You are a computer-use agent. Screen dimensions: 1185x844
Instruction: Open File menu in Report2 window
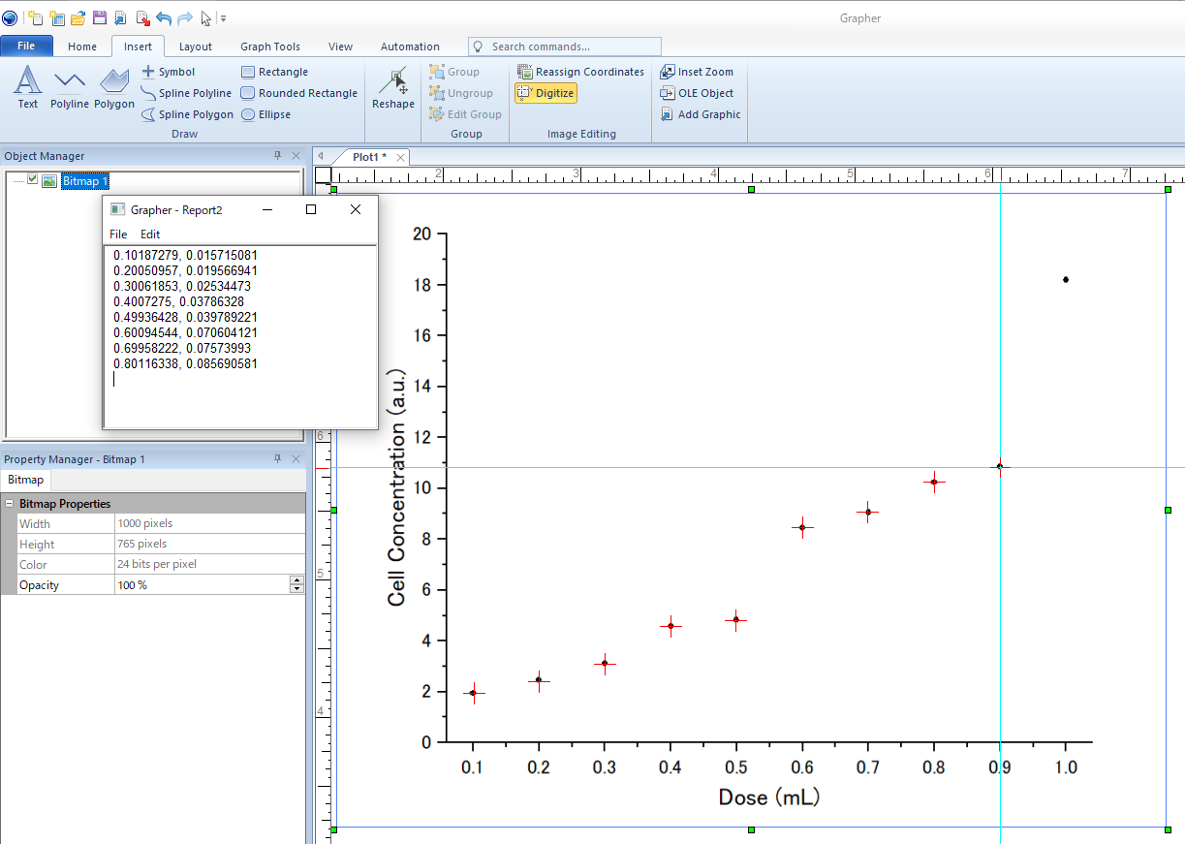[118, 234]
